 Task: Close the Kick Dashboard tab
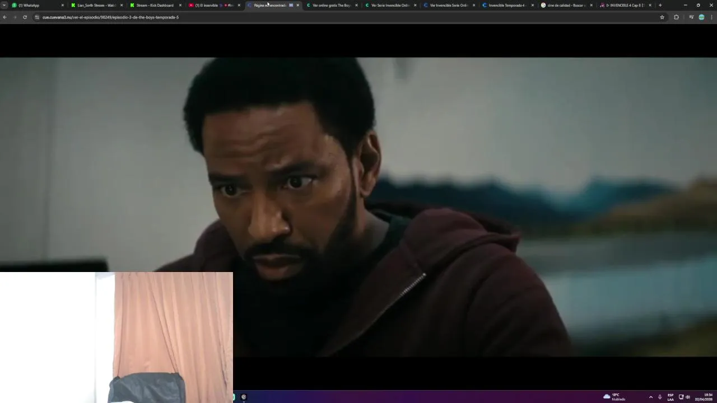point(180,5)
